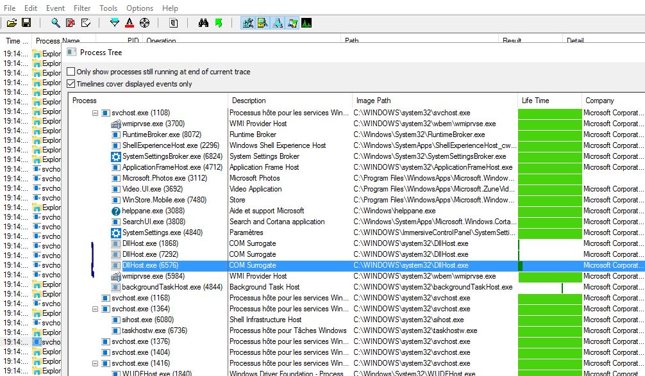Toggle the Autoscroll toolbar icon
Viewport: 645px width, 376px height.
[71, 23]
